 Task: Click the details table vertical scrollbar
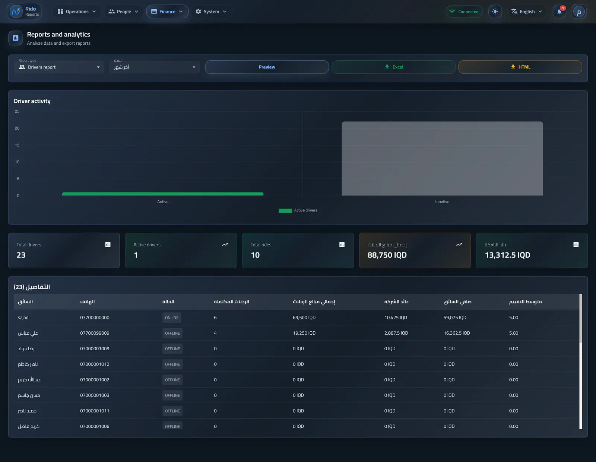[x=581, y=318]
